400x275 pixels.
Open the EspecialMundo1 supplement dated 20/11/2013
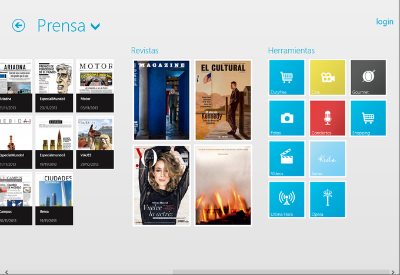tap(54, 86)
